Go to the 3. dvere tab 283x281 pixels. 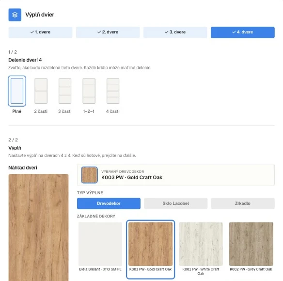(175, 32)
